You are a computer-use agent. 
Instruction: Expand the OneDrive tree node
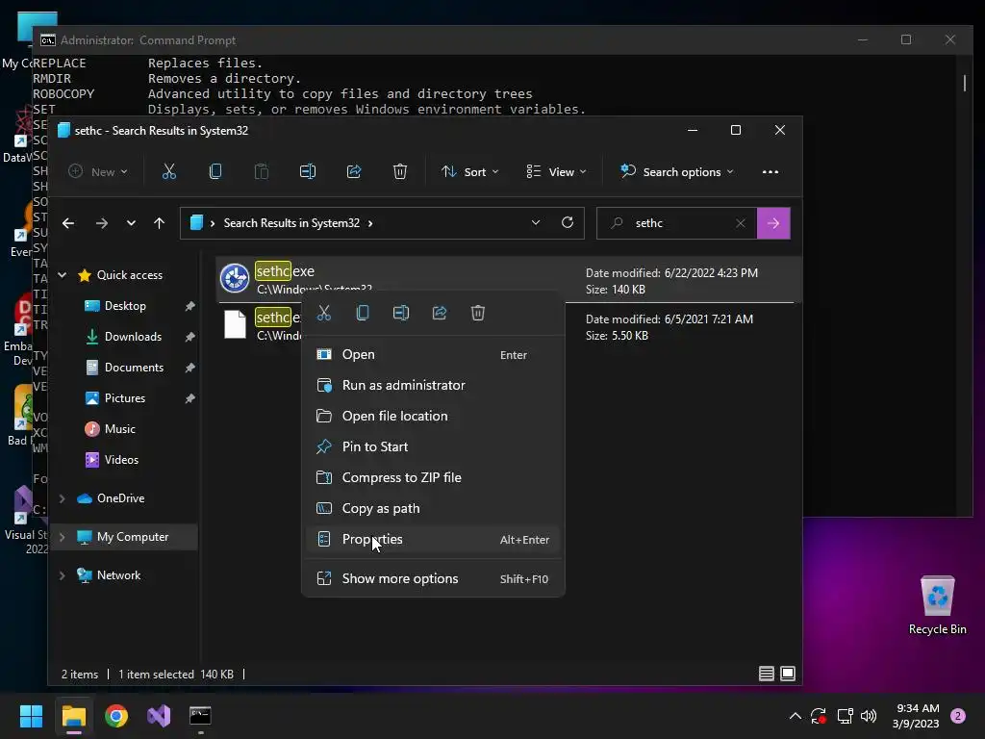(63, 498)
